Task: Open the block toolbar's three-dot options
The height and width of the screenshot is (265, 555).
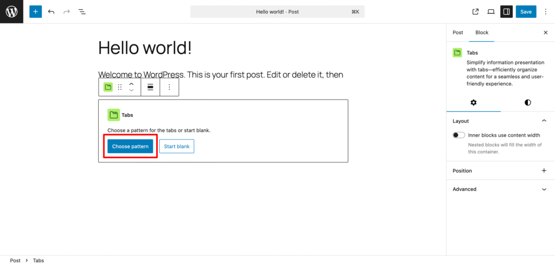Action: tap(169, 87)
